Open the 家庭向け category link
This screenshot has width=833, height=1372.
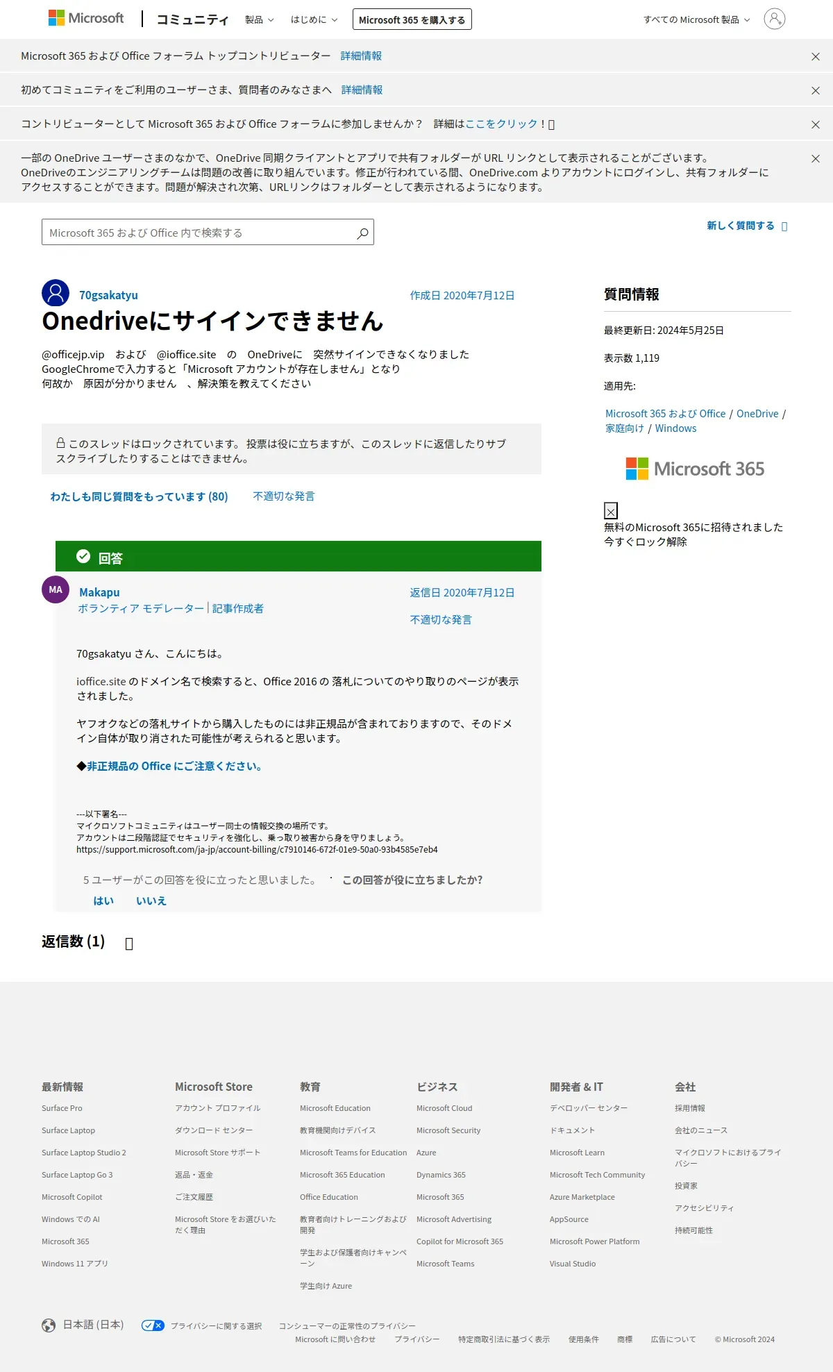point(625,428)
